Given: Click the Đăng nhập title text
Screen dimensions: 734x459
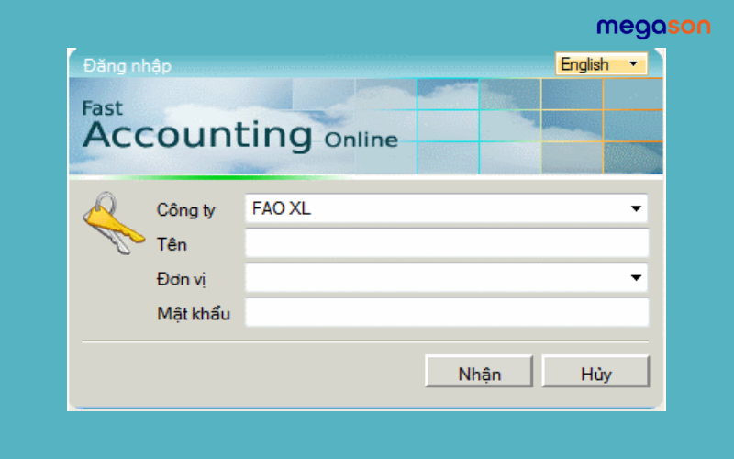Looking at the screenshot, I should point(128,65).
